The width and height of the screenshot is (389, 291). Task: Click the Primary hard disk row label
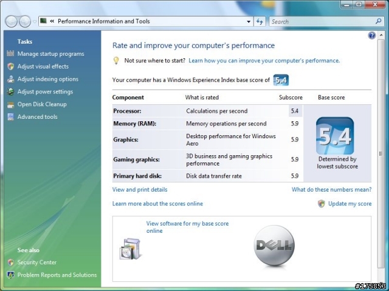(137, 176)
